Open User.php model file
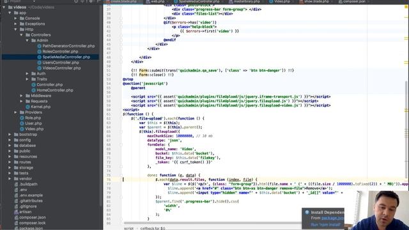409x230 pixels. pos(33,123)
